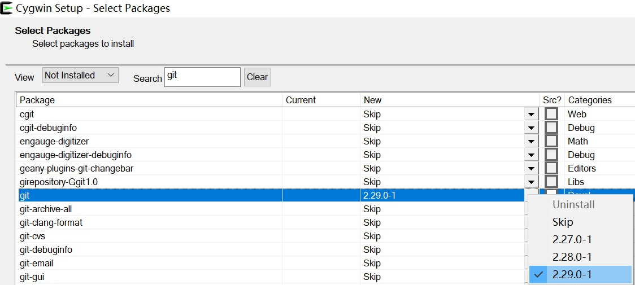Select the engauge-digitizer-debuginfo package name
The image size is (635, 285).
coord(76,155)
